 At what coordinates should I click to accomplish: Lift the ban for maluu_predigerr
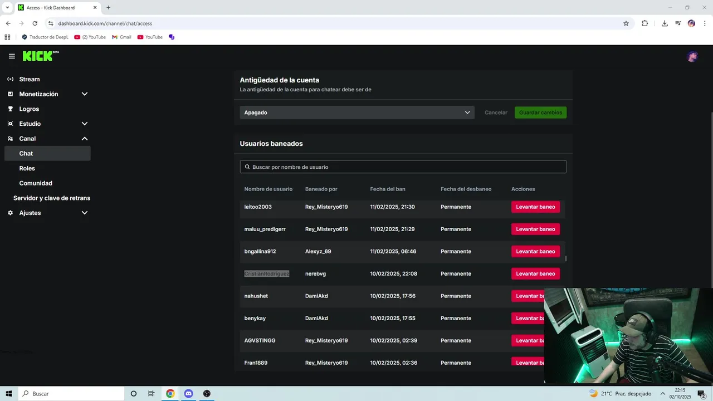[x=535, y=229]
